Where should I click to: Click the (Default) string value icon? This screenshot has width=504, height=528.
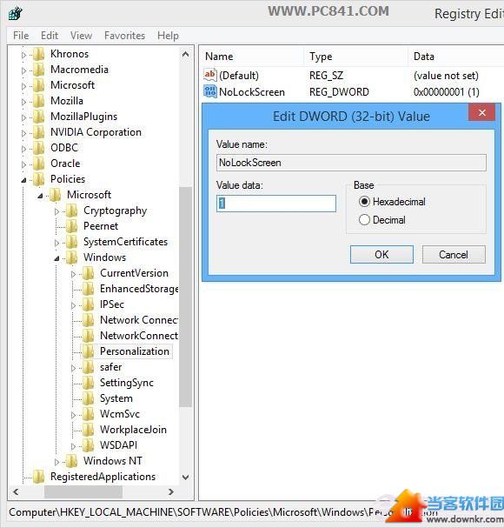tap(210, 75)
